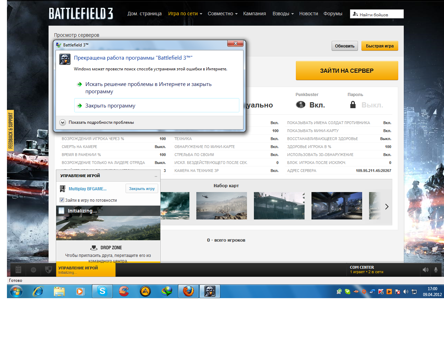
Task: Select the helicopter desert map thumbnail
Action: (x=222, y=206)
